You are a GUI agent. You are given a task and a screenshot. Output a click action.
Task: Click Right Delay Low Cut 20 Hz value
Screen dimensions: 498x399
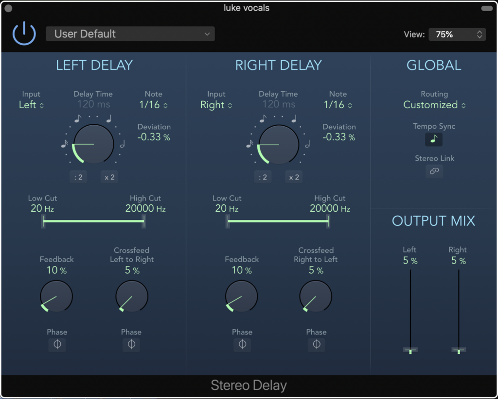(x=227, y=209)
